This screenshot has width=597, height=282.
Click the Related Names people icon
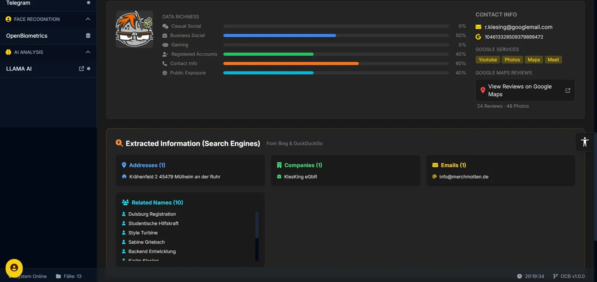tap(125, 202)
